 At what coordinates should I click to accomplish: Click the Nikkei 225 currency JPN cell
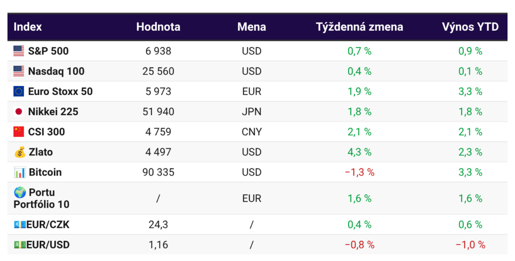pos(251,112)
